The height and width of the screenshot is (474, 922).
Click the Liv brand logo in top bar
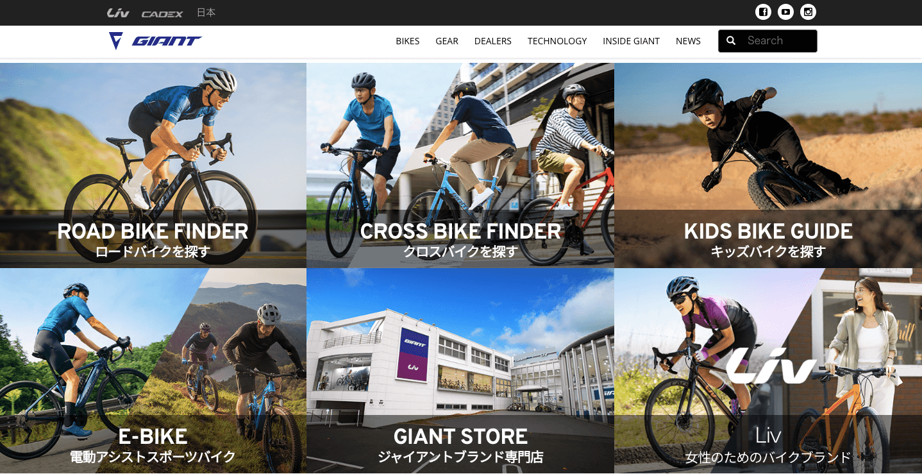[x=118, y=13]
